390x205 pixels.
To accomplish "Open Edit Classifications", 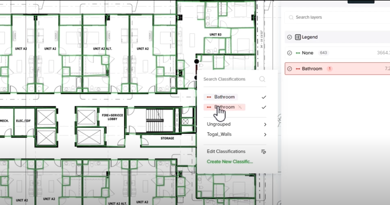I will [x=226, y=152].
